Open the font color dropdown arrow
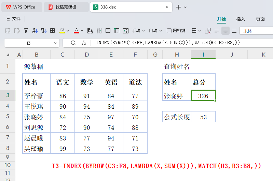 point(82,31)
